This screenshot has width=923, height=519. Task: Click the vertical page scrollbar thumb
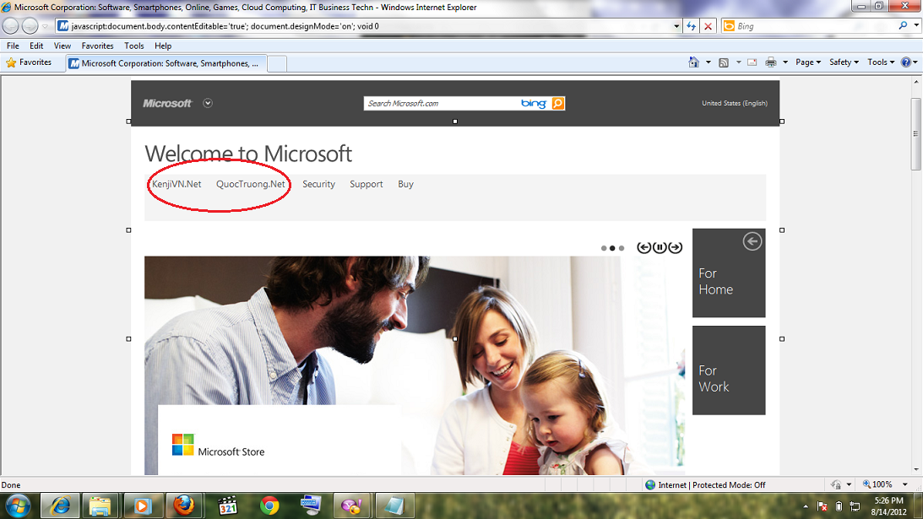[x=916, y=133]
